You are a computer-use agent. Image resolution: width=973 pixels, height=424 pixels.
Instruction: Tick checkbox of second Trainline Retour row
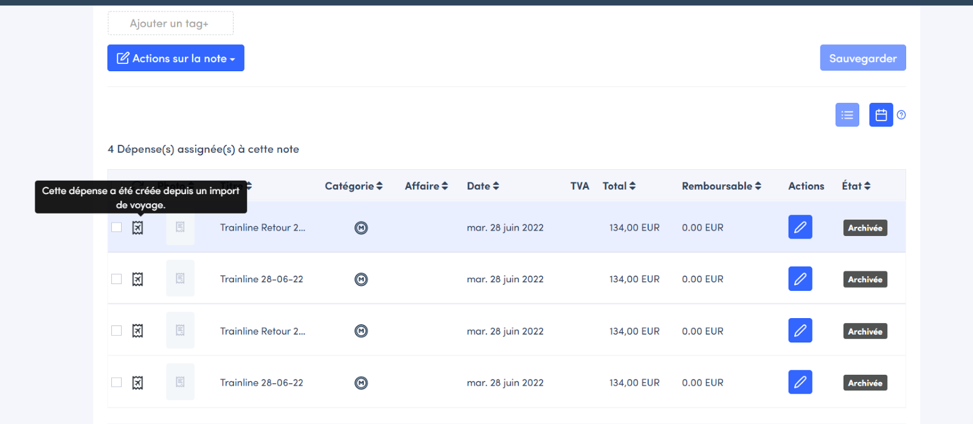pos(117,330)
